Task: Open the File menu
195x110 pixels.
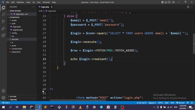Action: coord(7,2)
